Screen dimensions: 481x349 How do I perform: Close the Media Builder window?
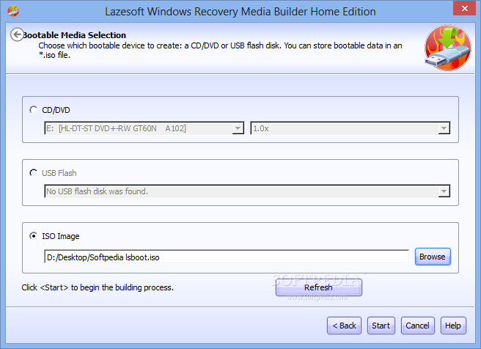[x=464, y=8]
